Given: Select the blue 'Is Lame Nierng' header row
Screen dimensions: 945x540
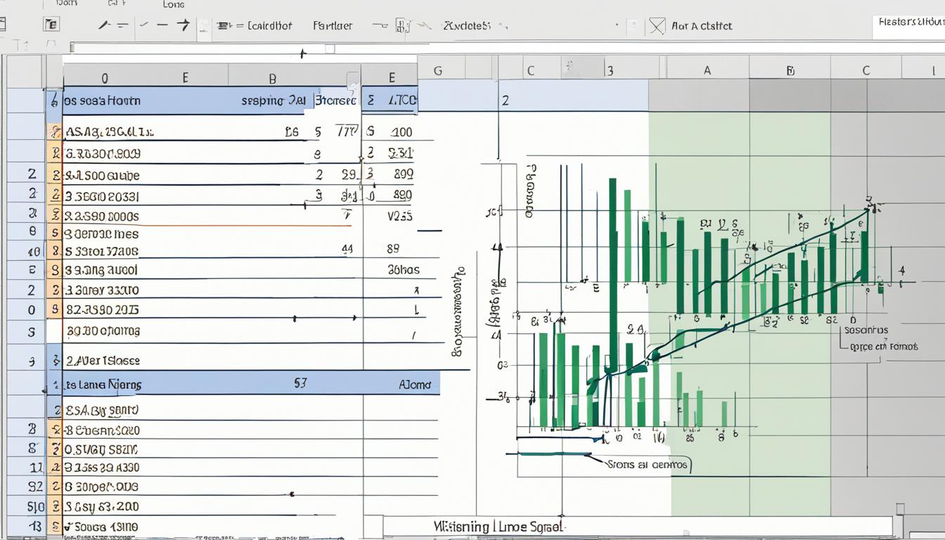Looking at the screenshot, I should tap(246, 385).
